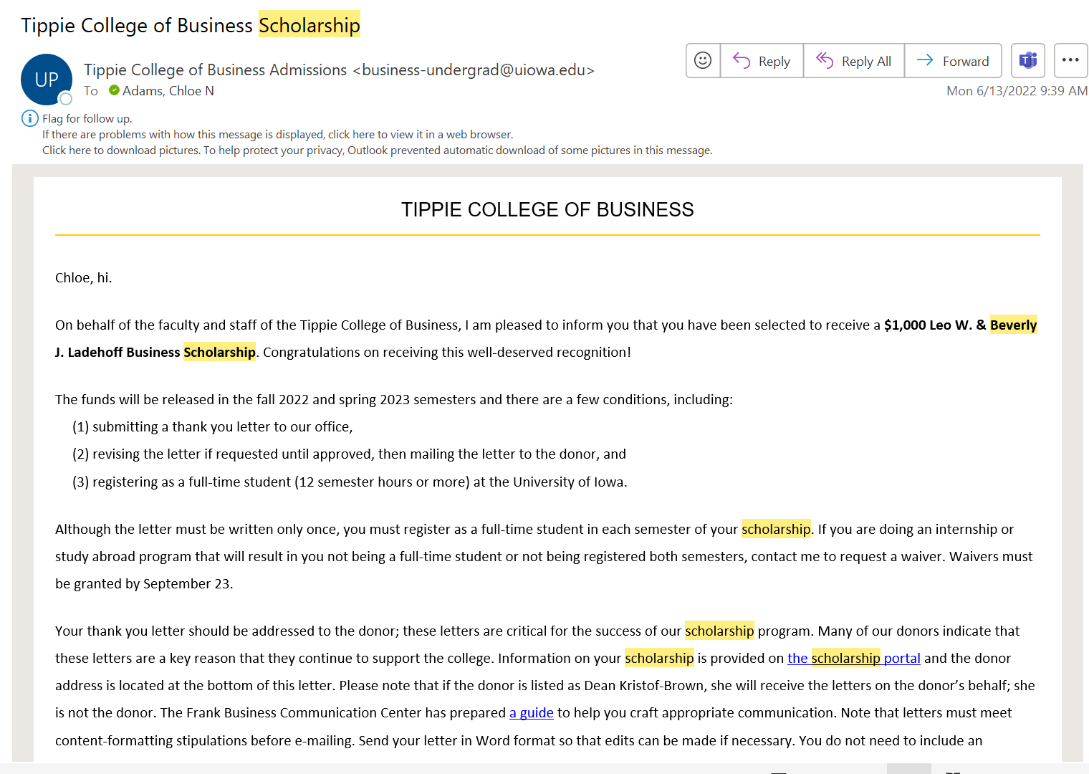Click the date Mon 6/13/2022 9:39 AM
The width and height of the screenshot is (1089, 774).
(x=1017, y=91)
